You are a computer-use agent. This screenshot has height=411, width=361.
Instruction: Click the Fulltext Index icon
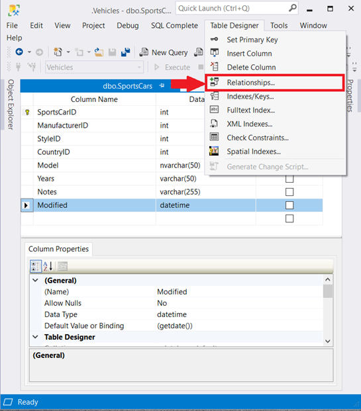214,110
